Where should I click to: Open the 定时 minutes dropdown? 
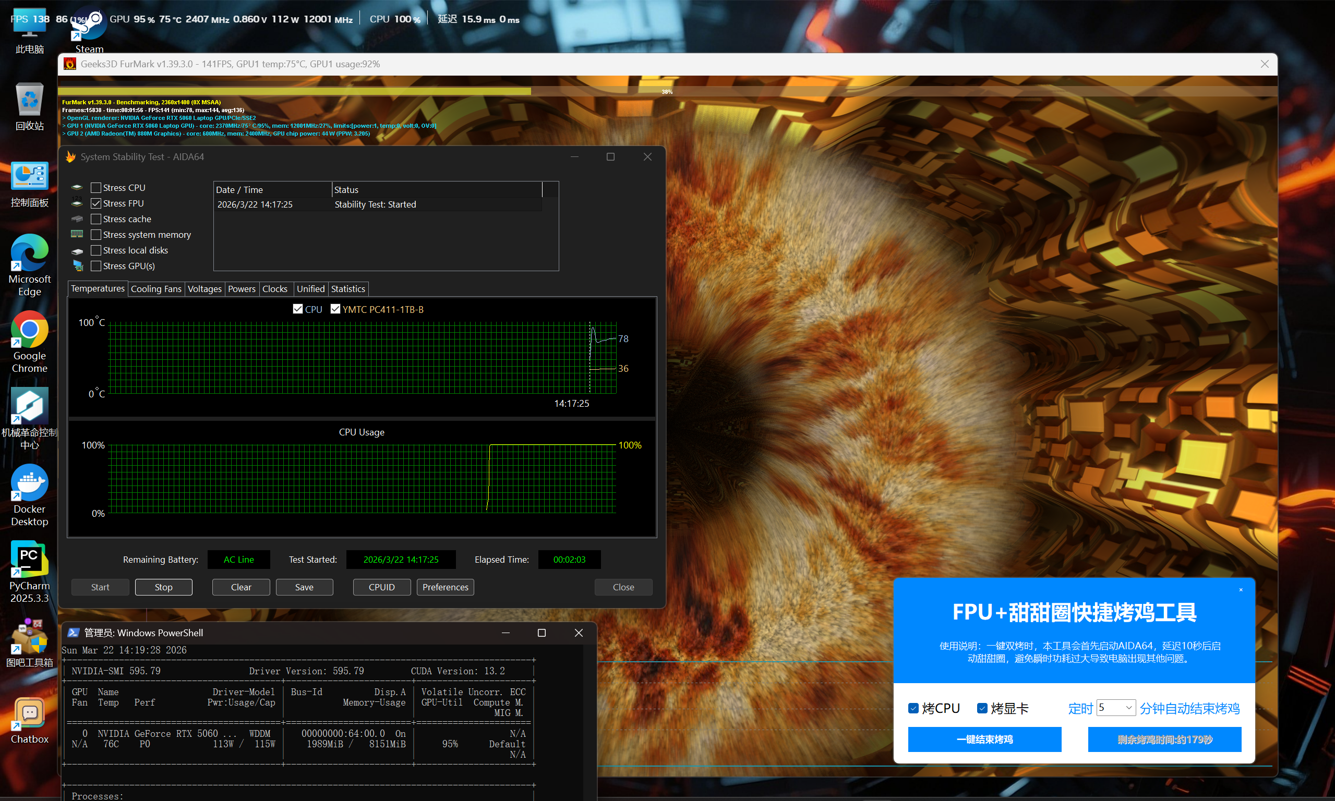pyautogui.click(x=1116, y=708)
